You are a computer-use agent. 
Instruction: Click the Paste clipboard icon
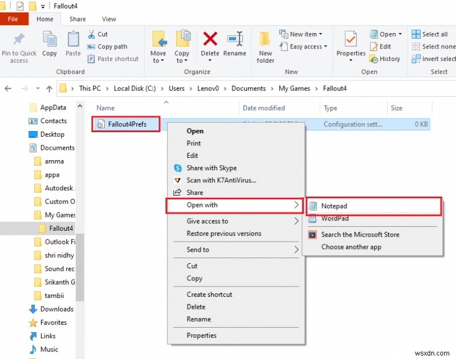pos(73,39)
